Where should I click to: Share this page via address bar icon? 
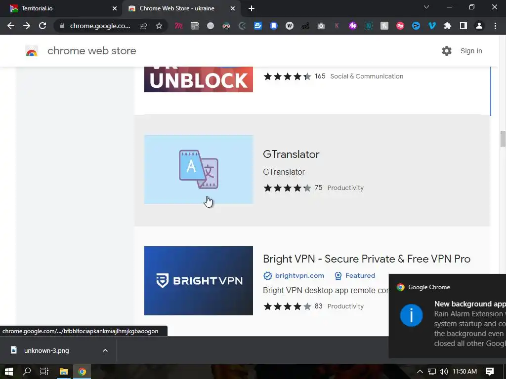pyautogui.click(x=143, y=26)
